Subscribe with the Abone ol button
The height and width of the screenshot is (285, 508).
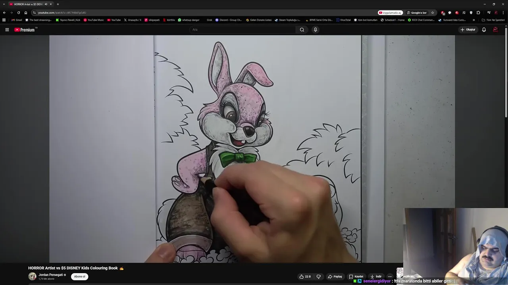[x=79, y=277]
